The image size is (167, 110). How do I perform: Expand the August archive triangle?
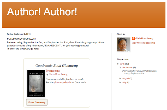120,78
